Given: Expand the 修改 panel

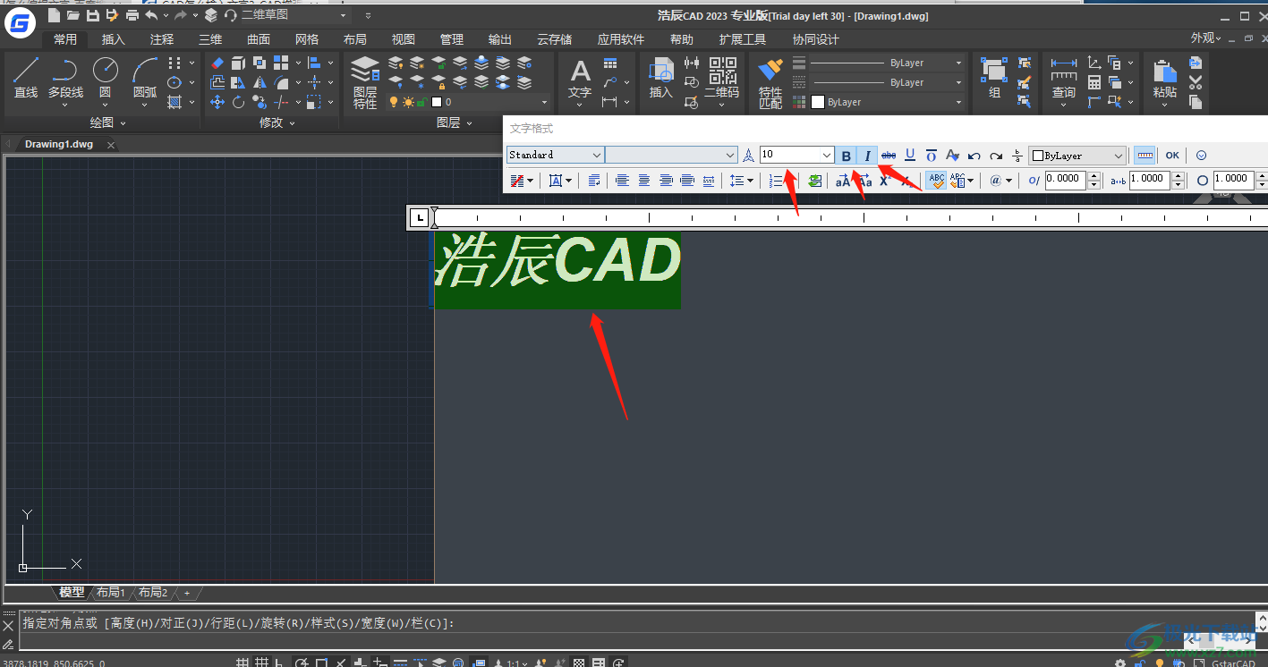Looking at the screenshot, I should (x=277, y=122).
